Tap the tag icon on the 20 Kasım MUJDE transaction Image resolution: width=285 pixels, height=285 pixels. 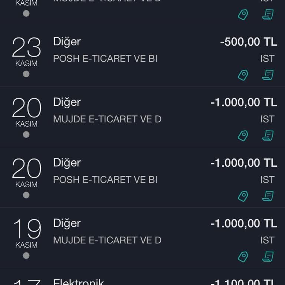tap(243, 136)
